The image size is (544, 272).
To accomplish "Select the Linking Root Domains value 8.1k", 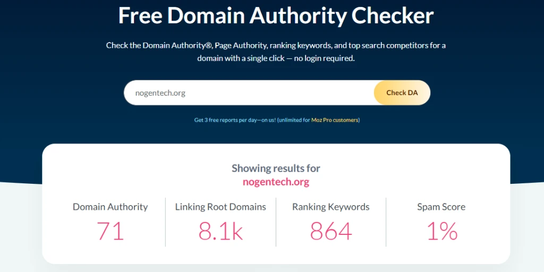I will pyautogui.click(x=220, y=232).
